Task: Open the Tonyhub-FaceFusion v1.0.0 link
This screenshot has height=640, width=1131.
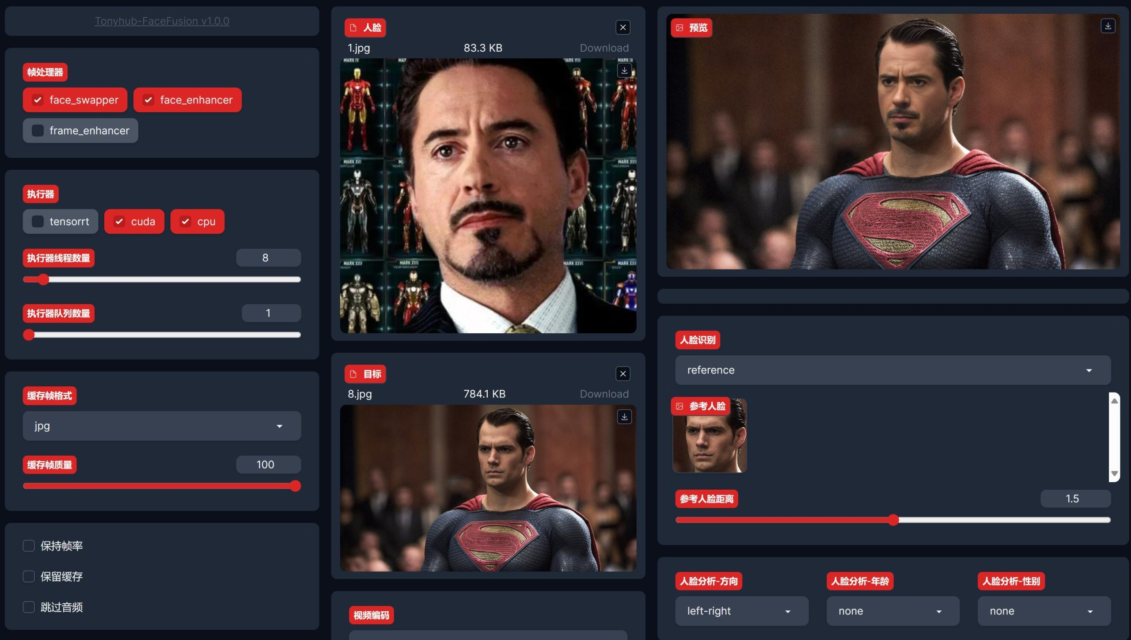Action: point(162,21)
